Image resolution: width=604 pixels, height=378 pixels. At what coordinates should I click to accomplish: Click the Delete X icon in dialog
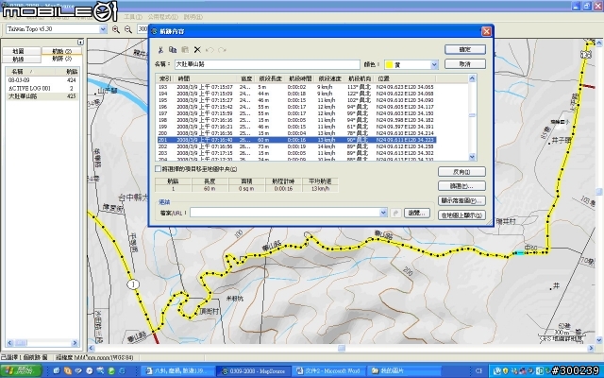197,48
